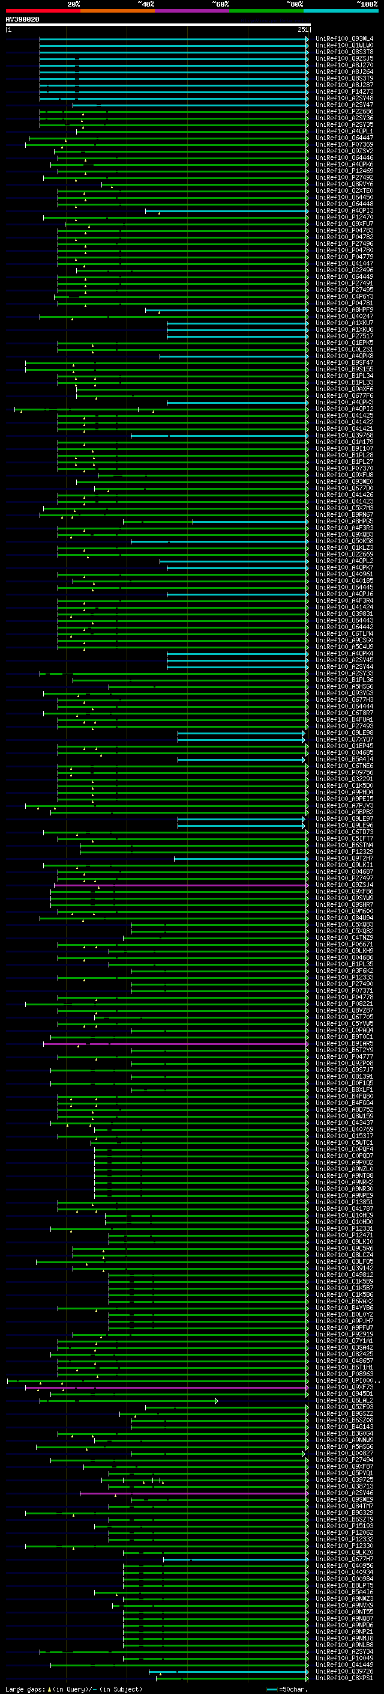Select the UniRef100_C6T8R7 label
The width and height of the screenshot is (384, 1694).
[344, 713]
